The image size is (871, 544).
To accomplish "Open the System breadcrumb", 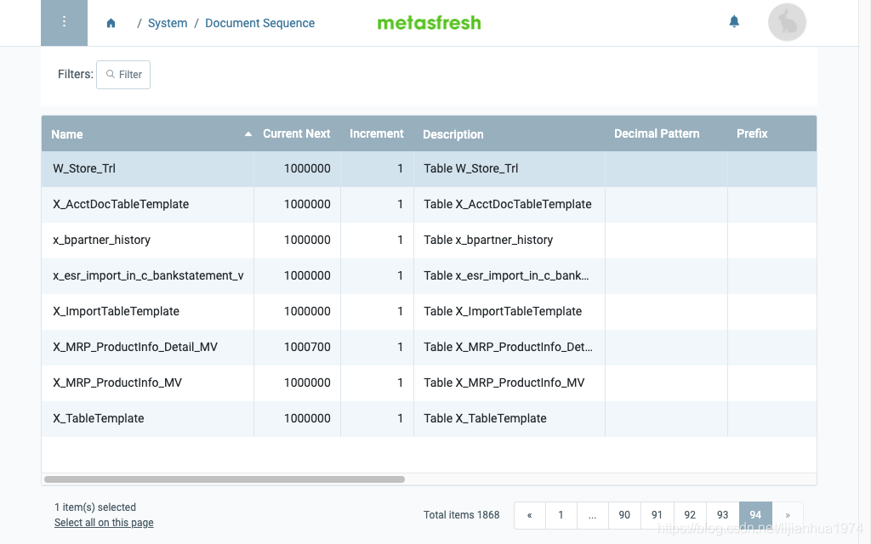I will click(x=168, y=23).
